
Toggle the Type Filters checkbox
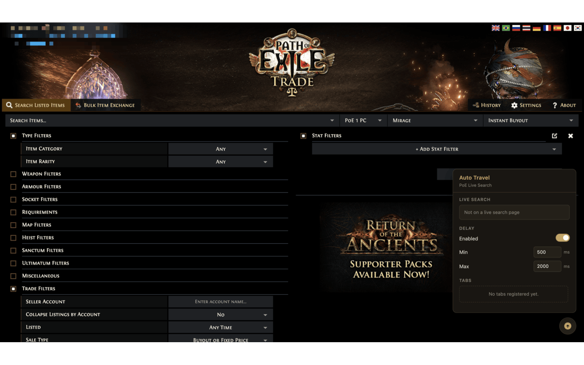(13, 136)
